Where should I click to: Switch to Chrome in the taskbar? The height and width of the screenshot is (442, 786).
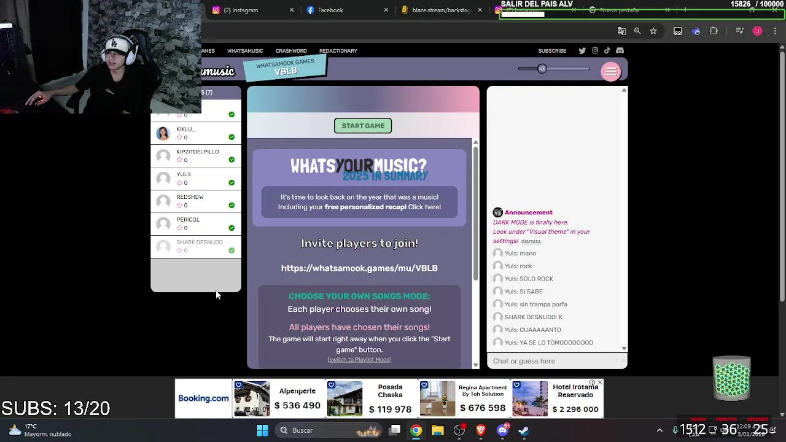click(x=416, y=430)
